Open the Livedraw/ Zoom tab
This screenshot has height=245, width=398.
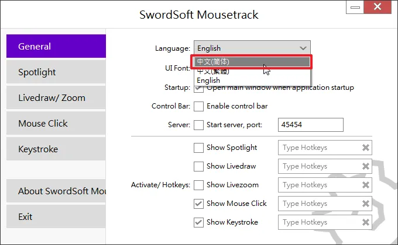56,98
